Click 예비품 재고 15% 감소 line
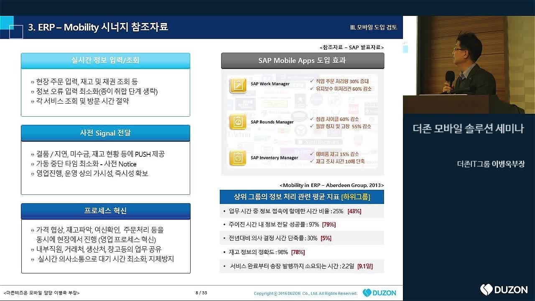535x301 pixels. (x=334, y=154)
